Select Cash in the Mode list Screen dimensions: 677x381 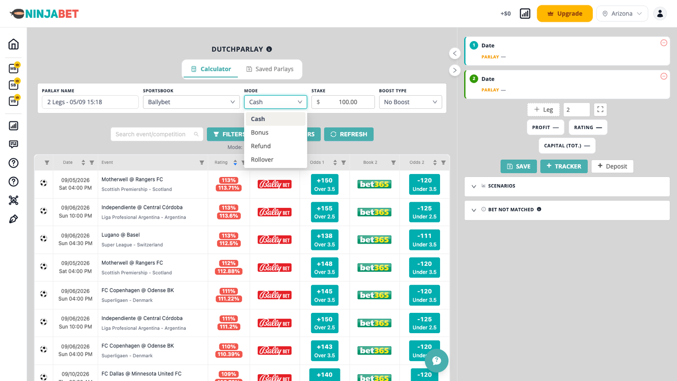pyautogui.click(x=276, y=119)
